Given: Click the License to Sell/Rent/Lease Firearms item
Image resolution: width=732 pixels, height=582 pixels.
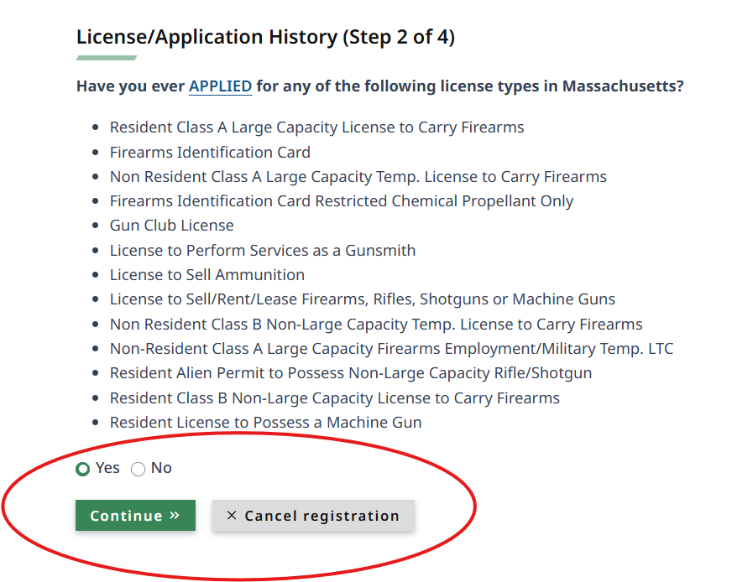Looking at the screenshot, I should point(362,299).
